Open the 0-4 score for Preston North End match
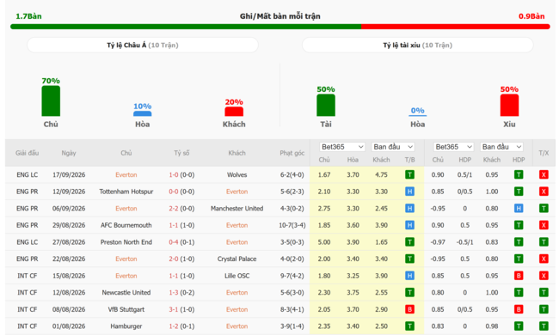The width and height of the screenshot is (559, 335). click(x=173, y=242)
